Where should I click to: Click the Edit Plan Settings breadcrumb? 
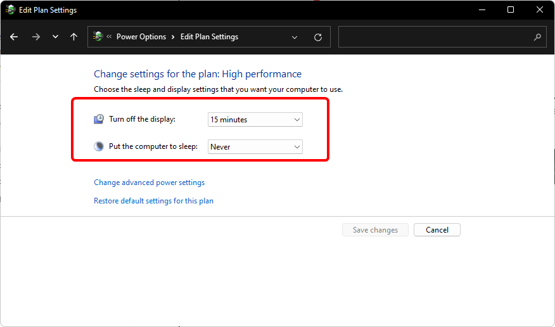209,37
